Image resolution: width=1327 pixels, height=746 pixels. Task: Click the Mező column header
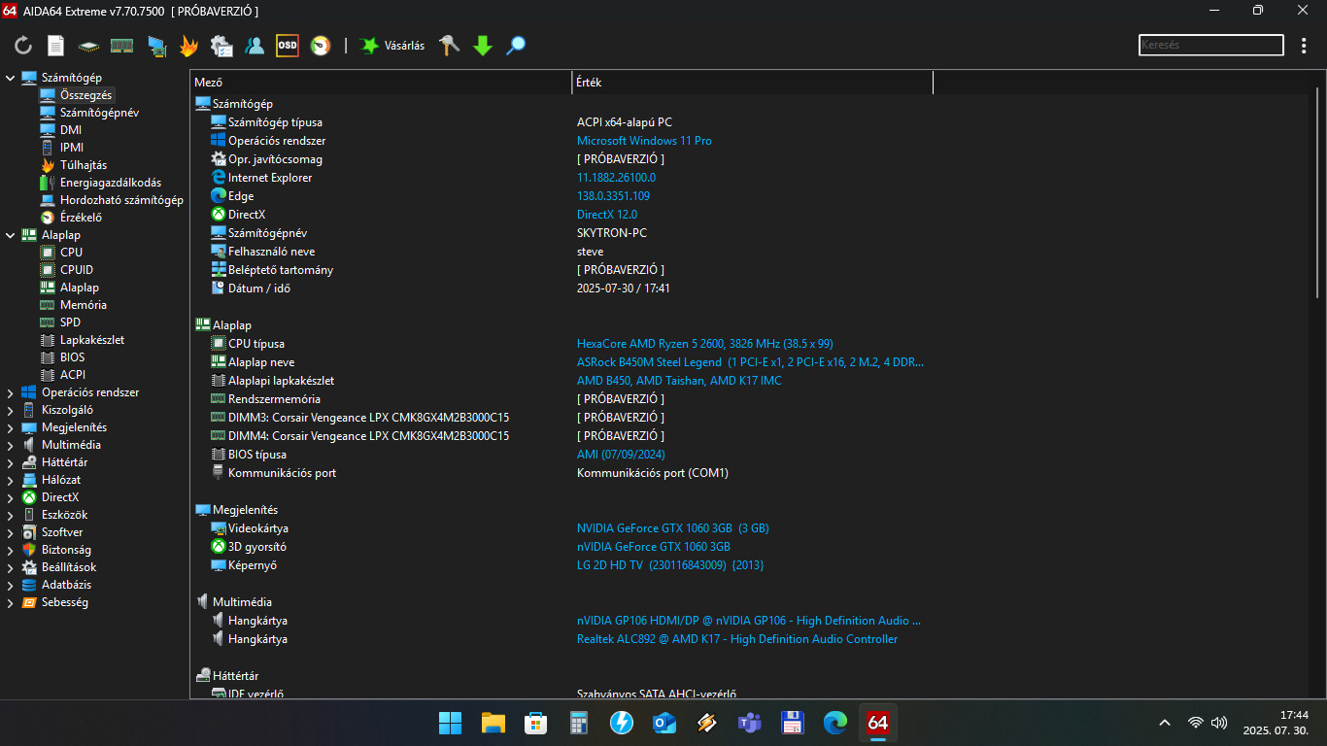(381, 83)
